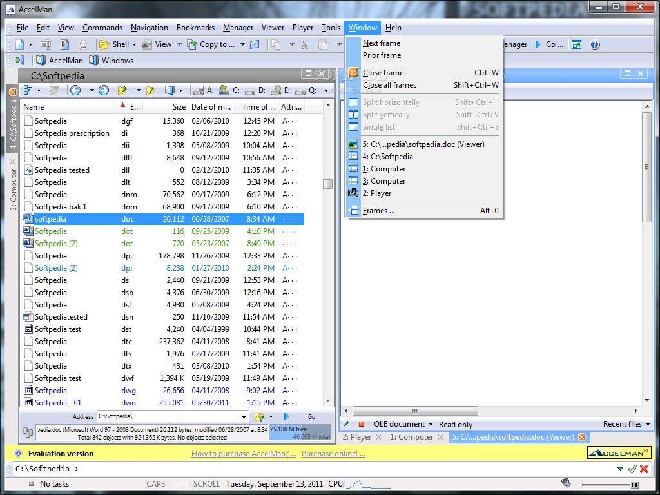This screenshot has width=660, height=495.
Task: Click the folder with green 7 icon
Action: click(151, 90)
